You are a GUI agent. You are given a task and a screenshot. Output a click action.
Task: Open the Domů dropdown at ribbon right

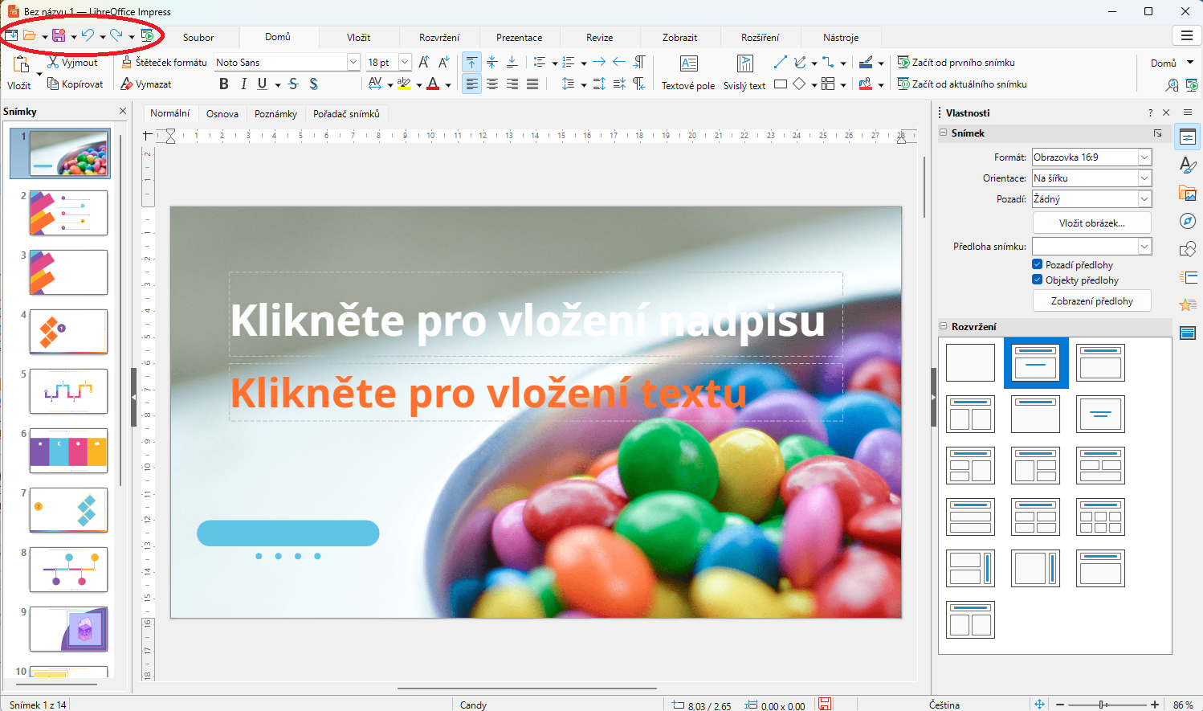click(1172, 63)
